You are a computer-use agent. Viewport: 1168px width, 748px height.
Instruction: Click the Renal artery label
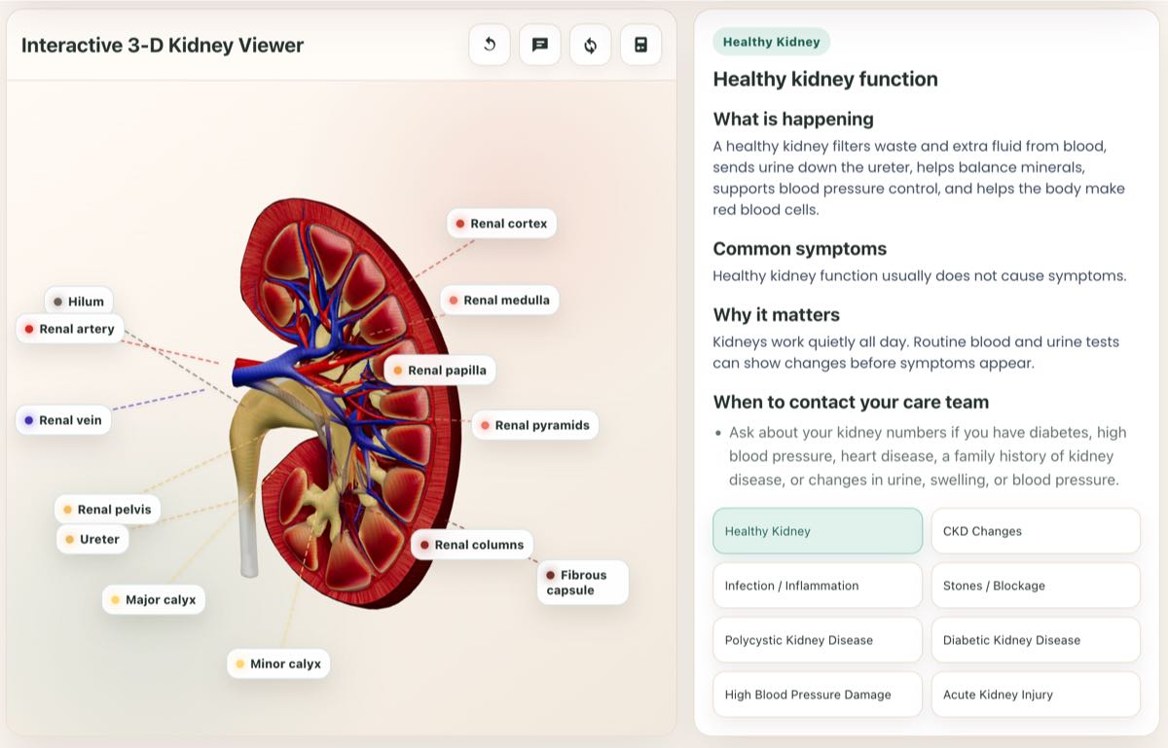(x=70, y=329)
